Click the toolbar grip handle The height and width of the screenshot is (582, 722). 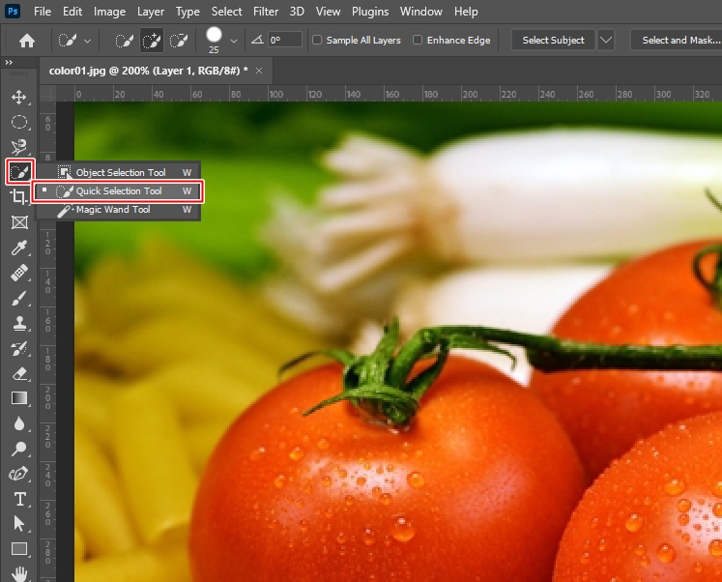[19, 73]
